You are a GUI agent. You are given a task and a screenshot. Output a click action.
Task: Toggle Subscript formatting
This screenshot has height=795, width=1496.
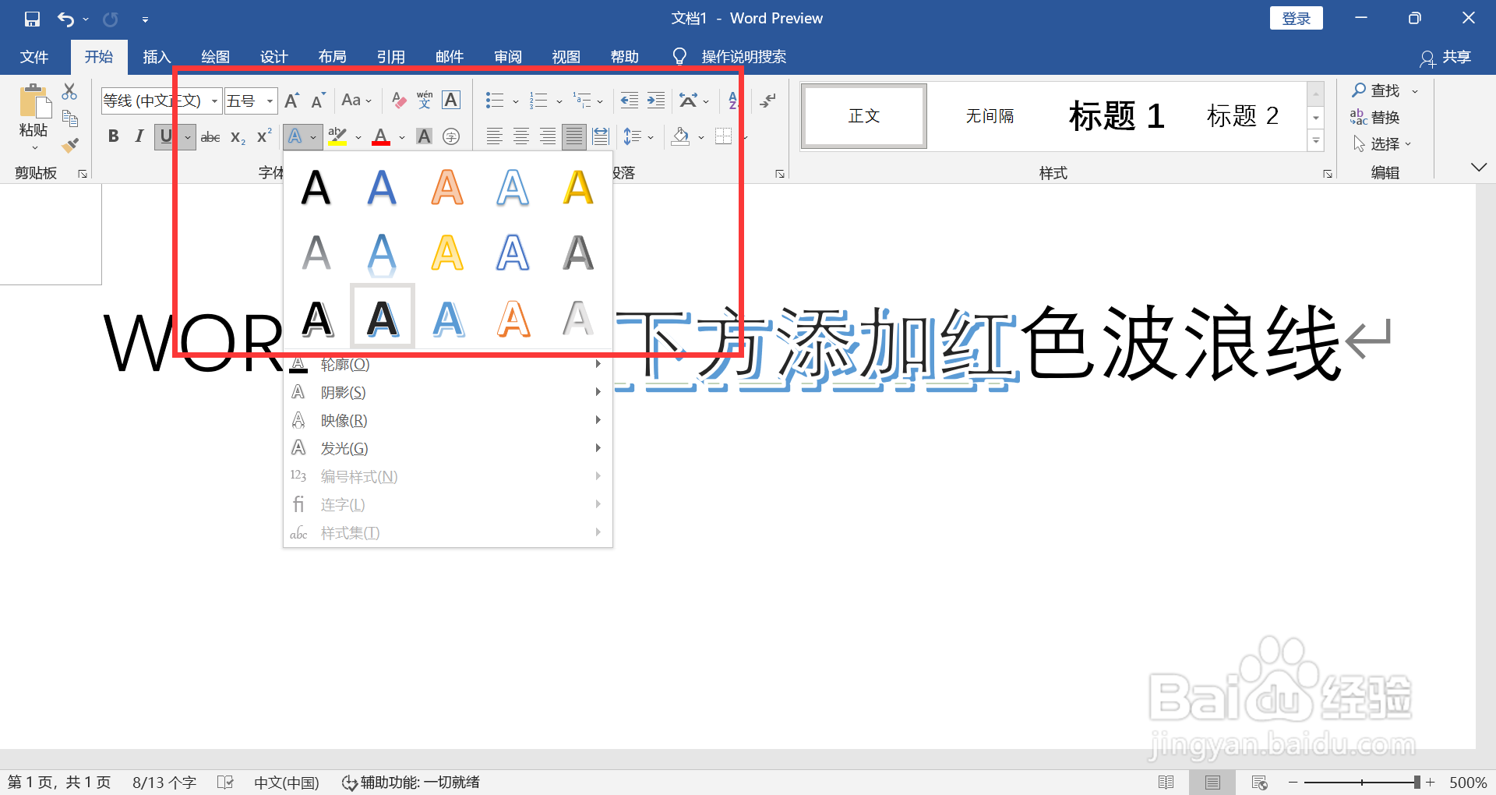coord(238,137)
